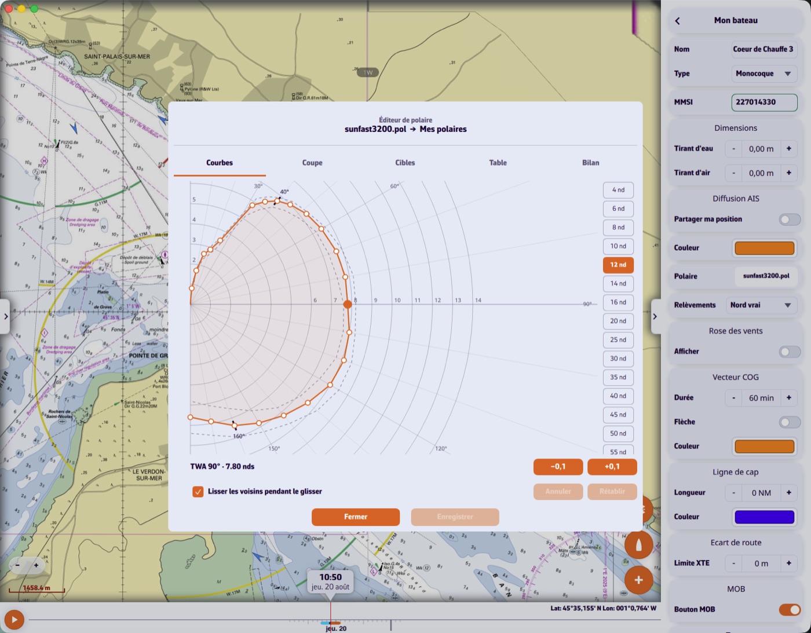
Task: Switch to the Coupe tab
Action: [x=312, y=163]
